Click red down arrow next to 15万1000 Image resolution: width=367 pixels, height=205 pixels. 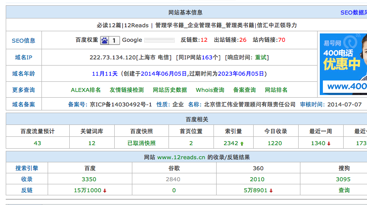105,190
